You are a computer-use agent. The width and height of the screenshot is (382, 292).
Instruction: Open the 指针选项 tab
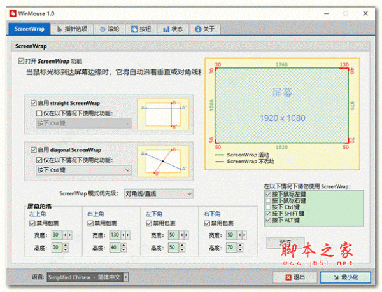72,29
